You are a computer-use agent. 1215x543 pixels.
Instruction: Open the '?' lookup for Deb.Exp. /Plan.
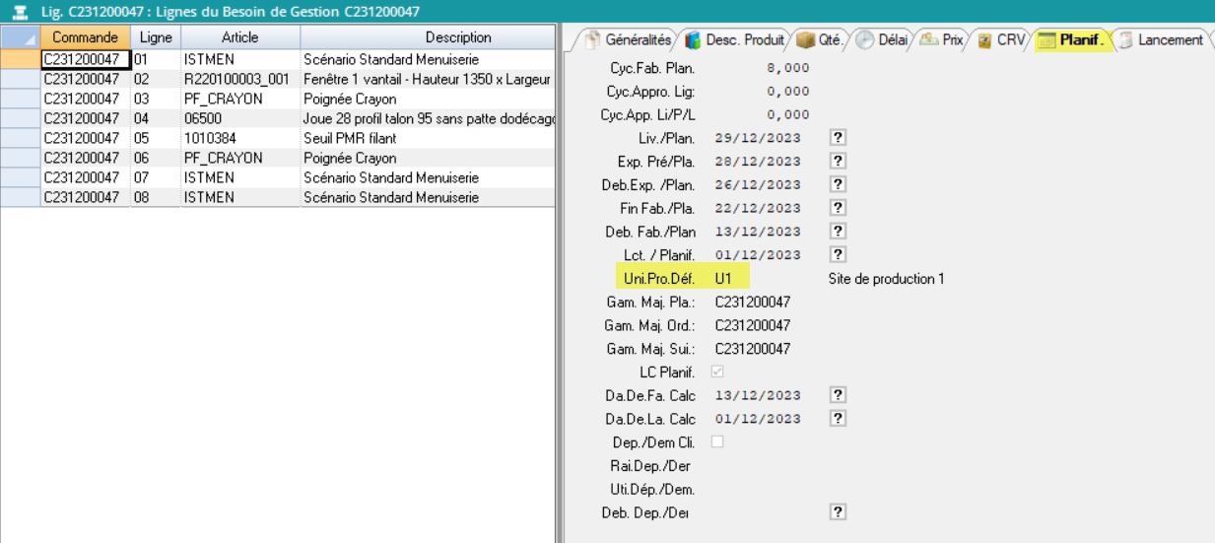(839, 184)
